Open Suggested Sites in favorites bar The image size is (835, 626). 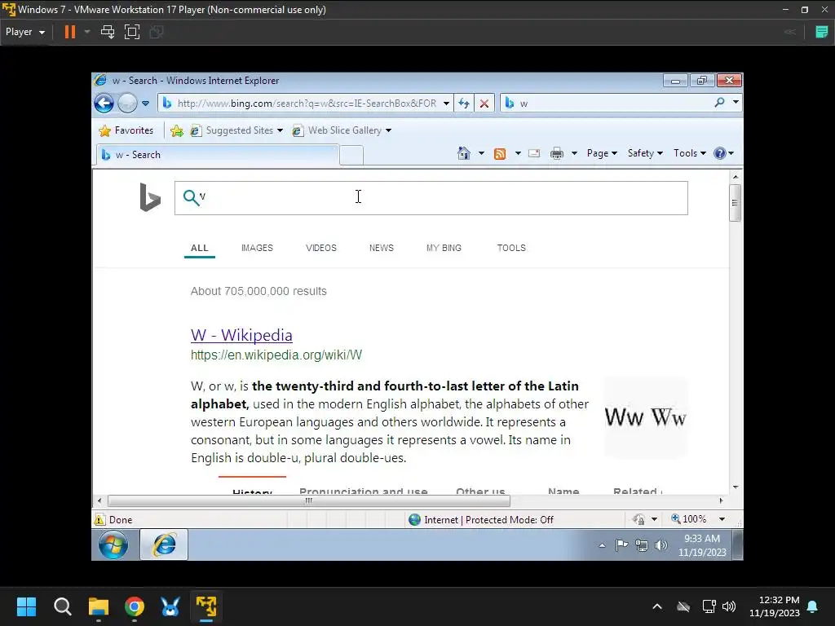coord(236,130)
